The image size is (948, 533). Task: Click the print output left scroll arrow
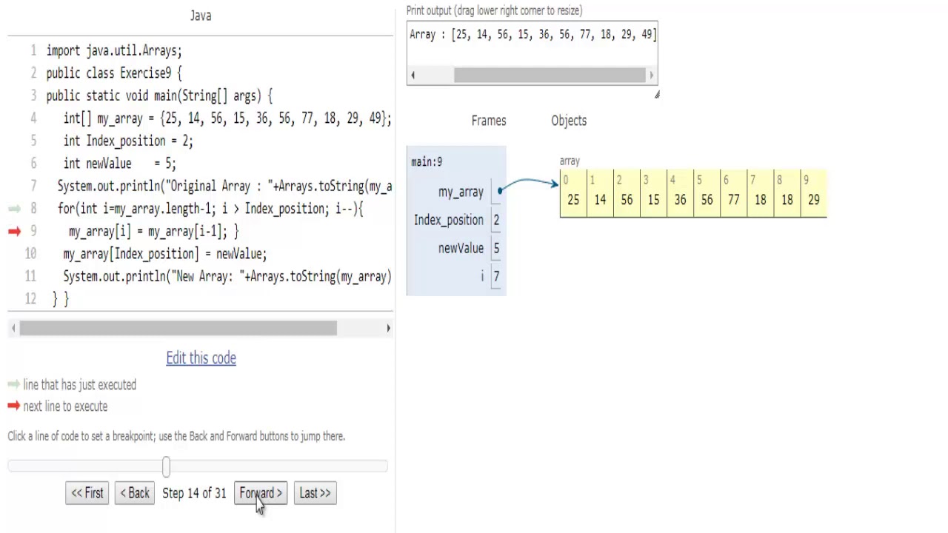413,75
